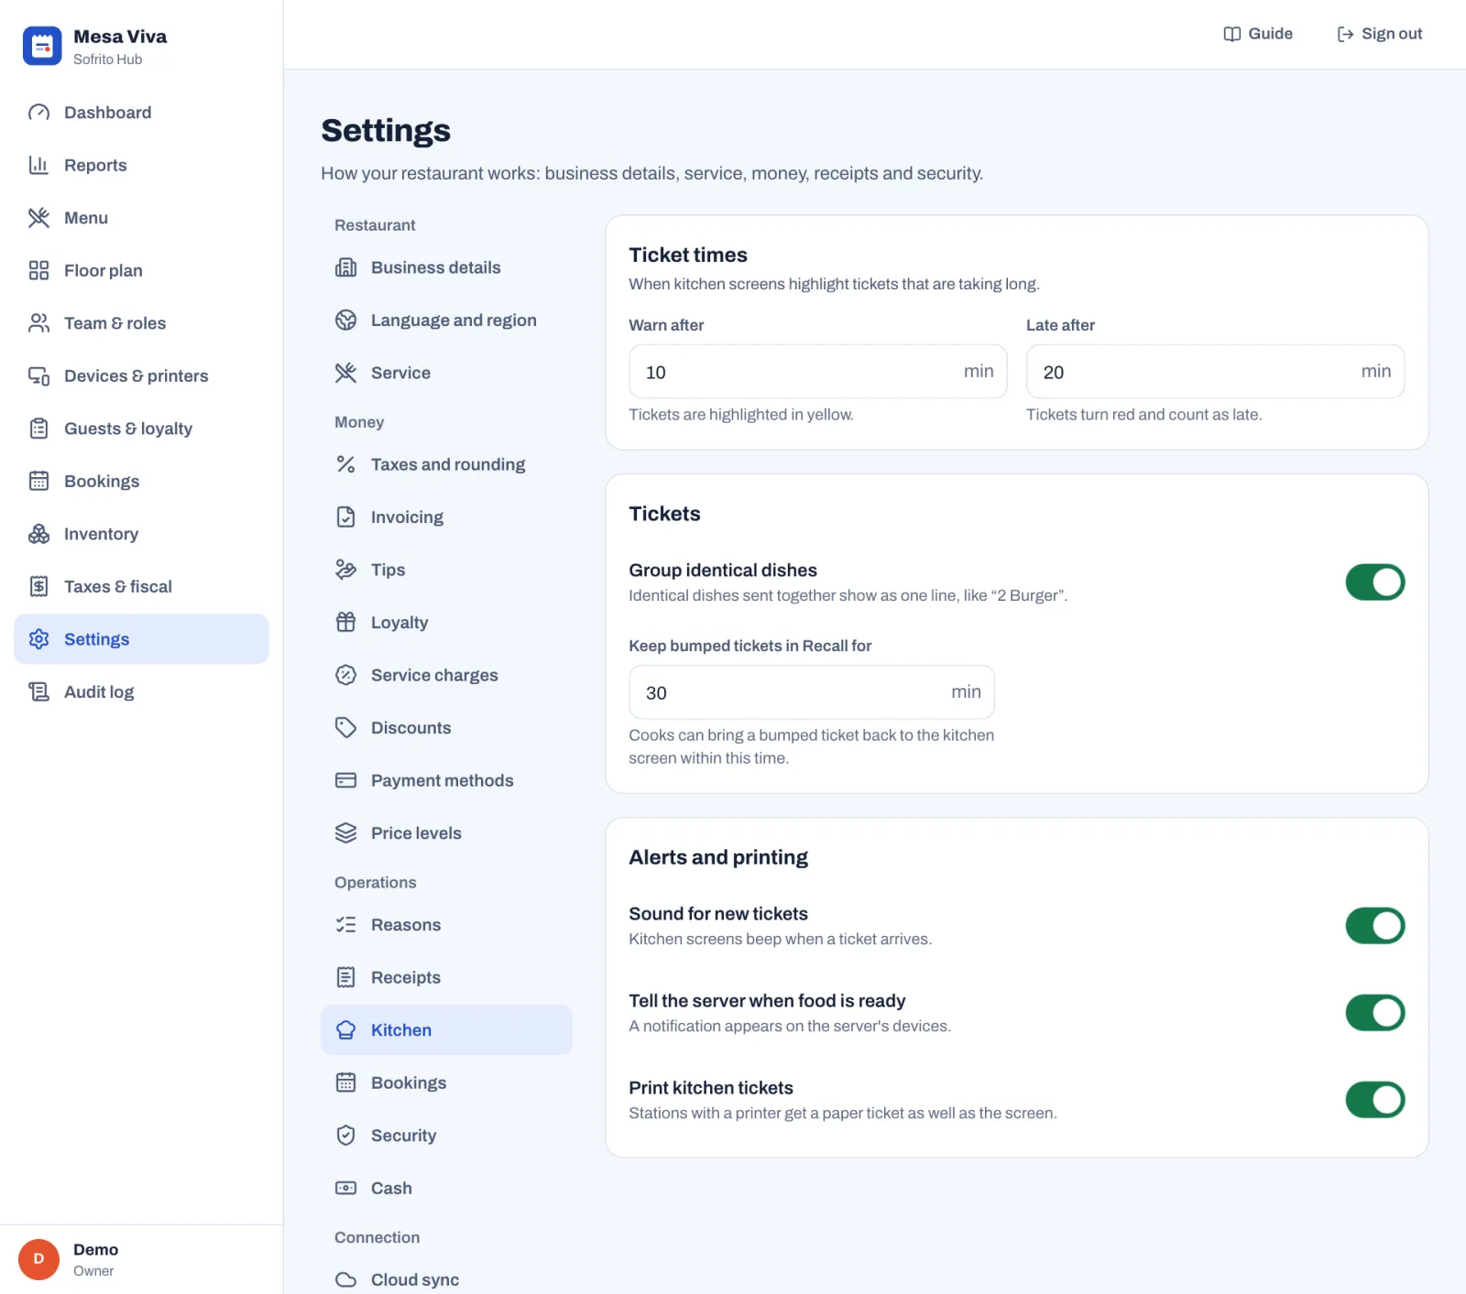Open the Guide link

point(1258,34)
